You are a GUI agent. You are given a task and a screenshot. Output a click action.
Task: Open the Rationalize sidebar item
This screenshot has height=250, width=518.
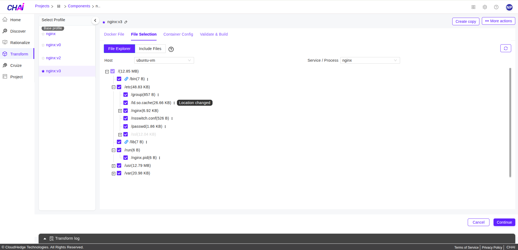[17, 43]
